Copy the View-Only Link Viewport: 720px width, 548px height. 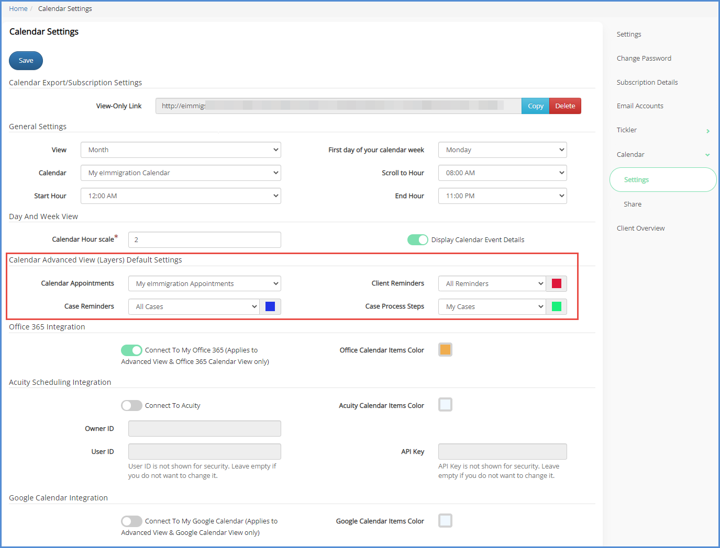(535, 106)
